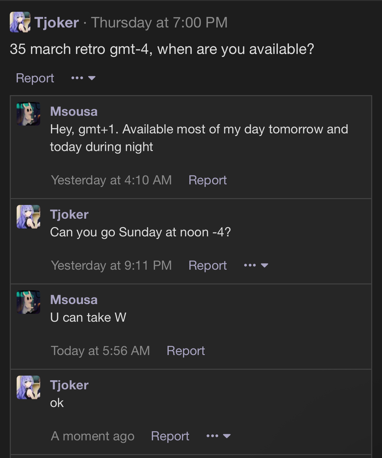Image resolution: width=382 pixels, height=458 pixels.
Task: Click Msousa's avatar on the gmt+1 reply
Action: click(28, 114)
